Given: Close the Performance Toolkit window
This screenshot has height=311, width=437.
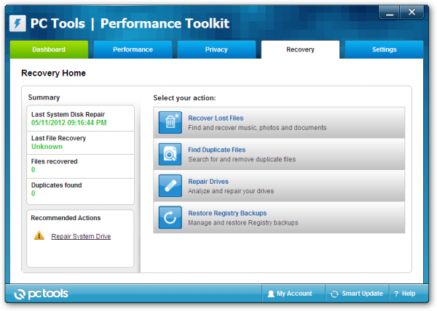Looking at the screenshot, I should [412, 12].
